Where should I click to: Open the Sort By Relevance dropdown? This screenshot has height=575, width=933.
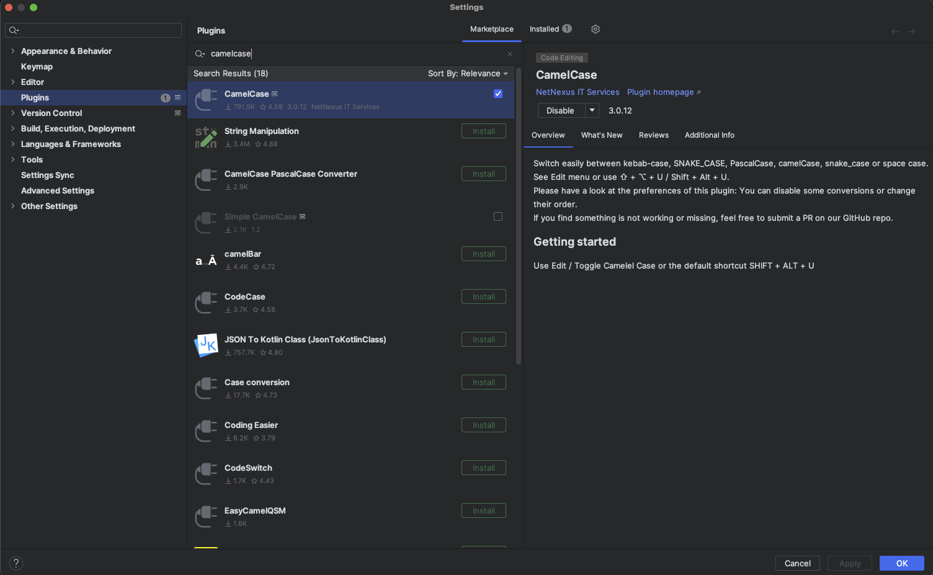tap(468, 73)
